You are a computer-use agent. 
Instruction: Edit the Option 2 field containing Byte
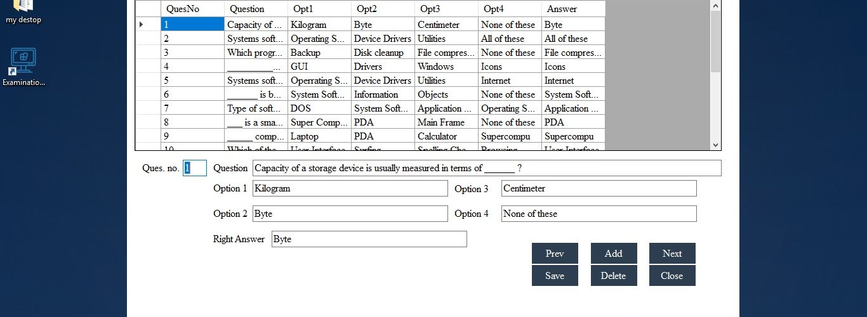350,214
